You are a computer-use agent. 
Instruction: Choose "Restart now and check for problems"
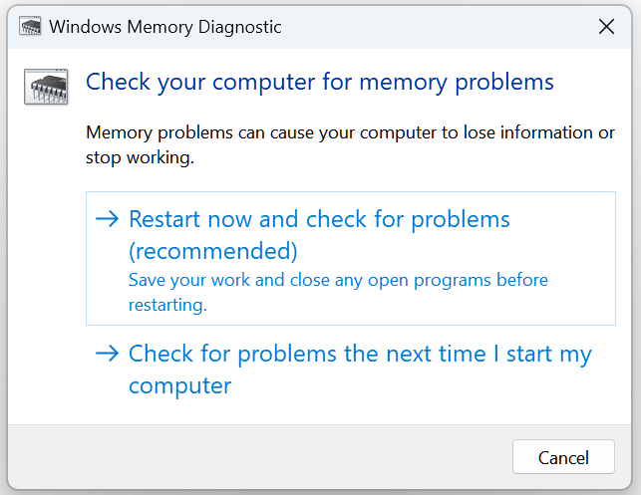coord(319,219)
